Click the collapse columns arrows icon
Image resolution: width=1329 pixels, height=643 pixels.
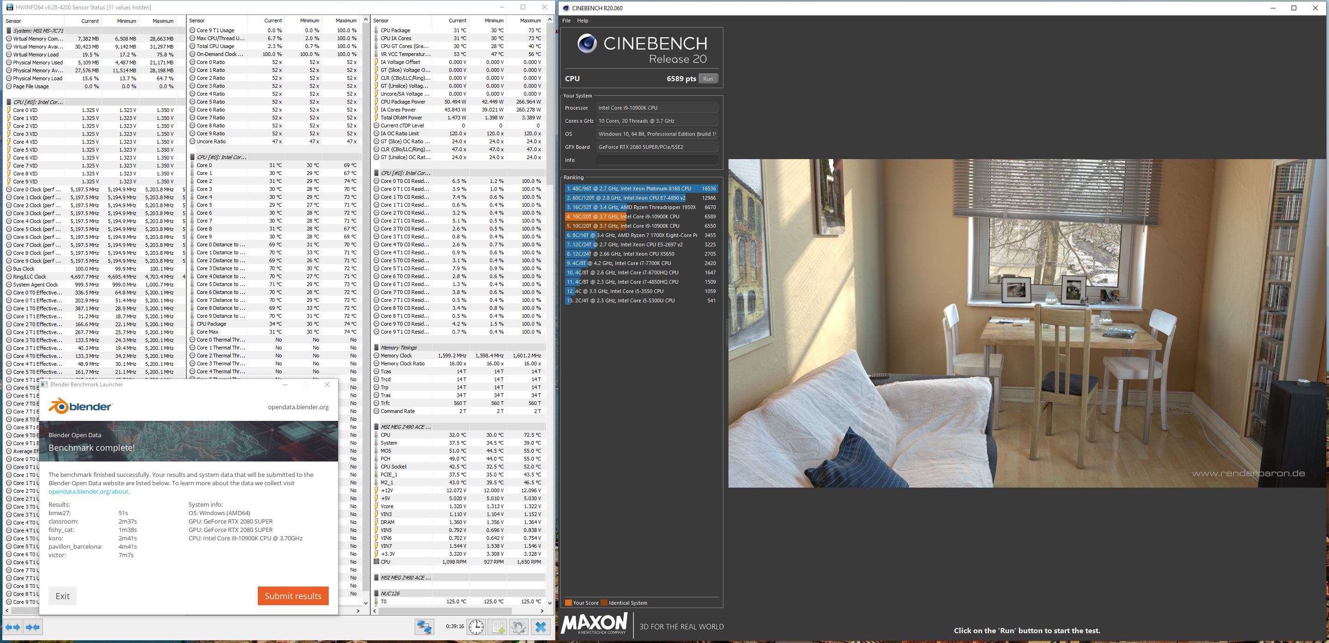click(x=33, y=627)
